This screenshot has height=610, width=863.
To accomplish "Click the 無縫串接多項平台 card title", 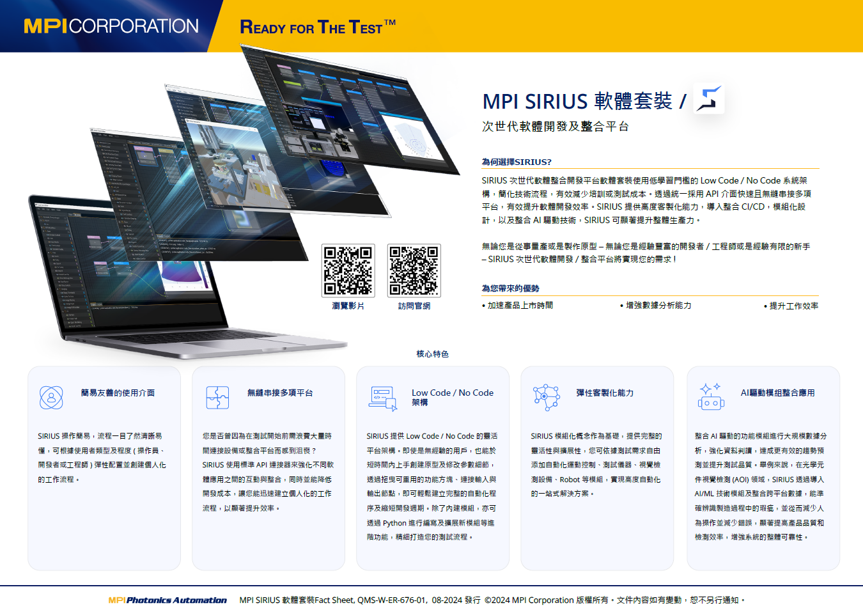I will point(280,393).
